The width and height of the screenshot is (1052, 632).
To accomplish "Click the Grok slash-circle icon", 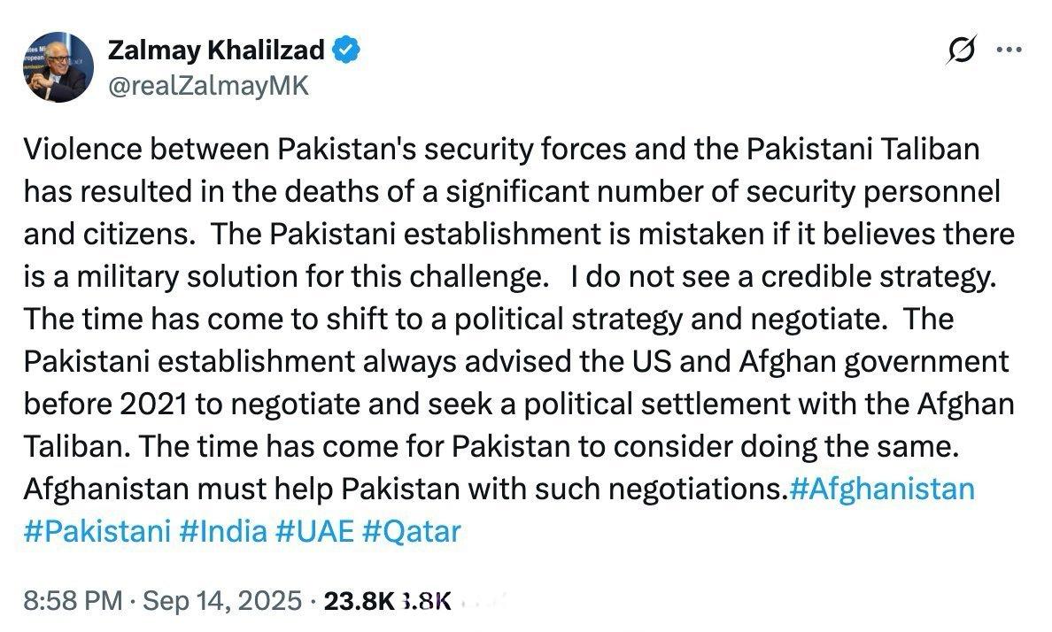I will click(x=962, y=50).
